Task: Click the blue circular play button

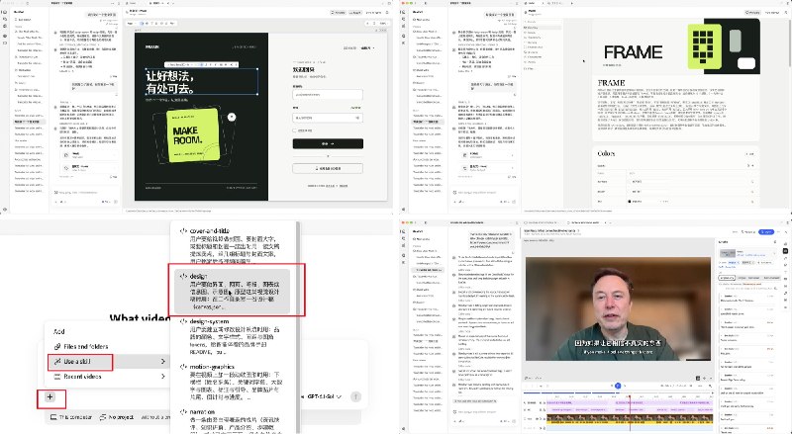Action: click(617, 386)
